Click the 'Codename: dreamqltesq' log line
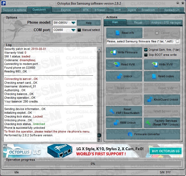This screenshot has width=186, height=176. coord(20,60)
